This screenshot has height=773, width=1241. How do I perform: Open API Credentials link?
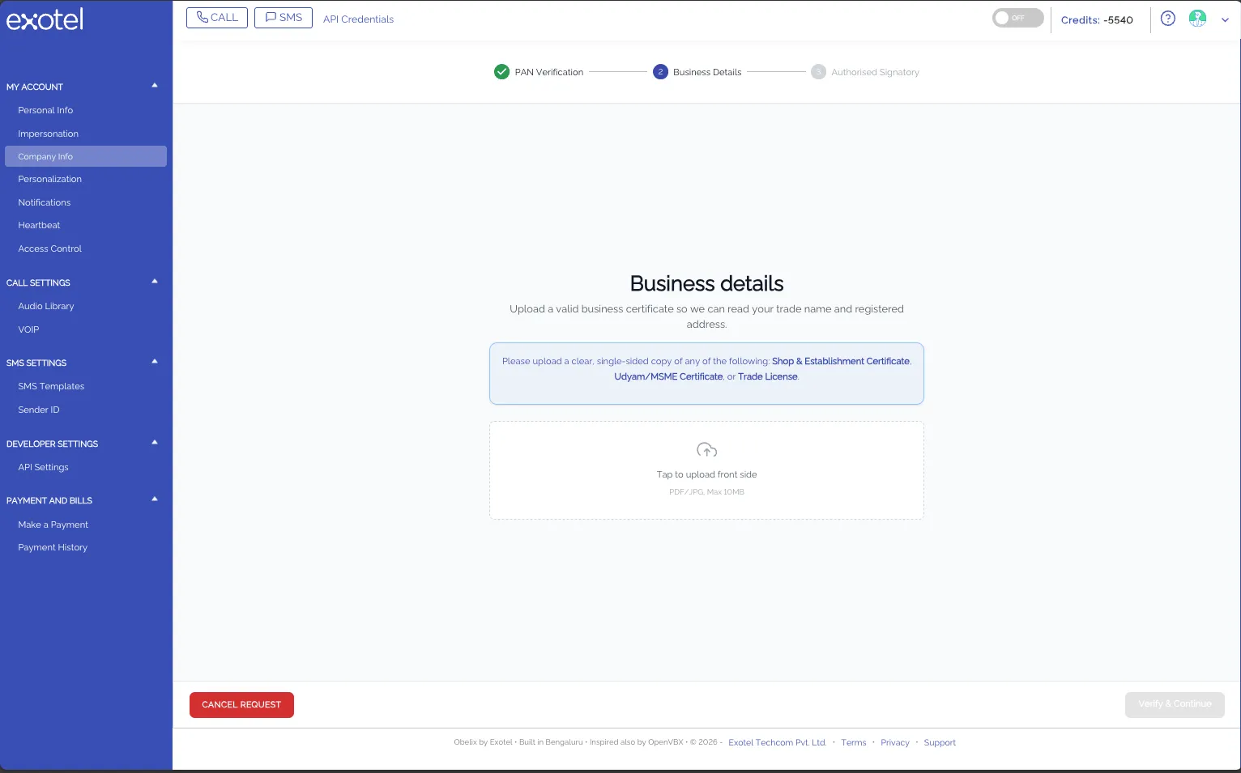pos(358,19)
